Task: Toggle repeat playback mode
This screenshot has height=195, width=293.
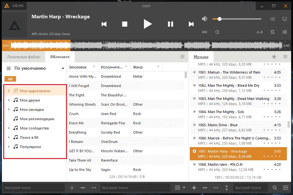Action: click(x=272, y=32)
